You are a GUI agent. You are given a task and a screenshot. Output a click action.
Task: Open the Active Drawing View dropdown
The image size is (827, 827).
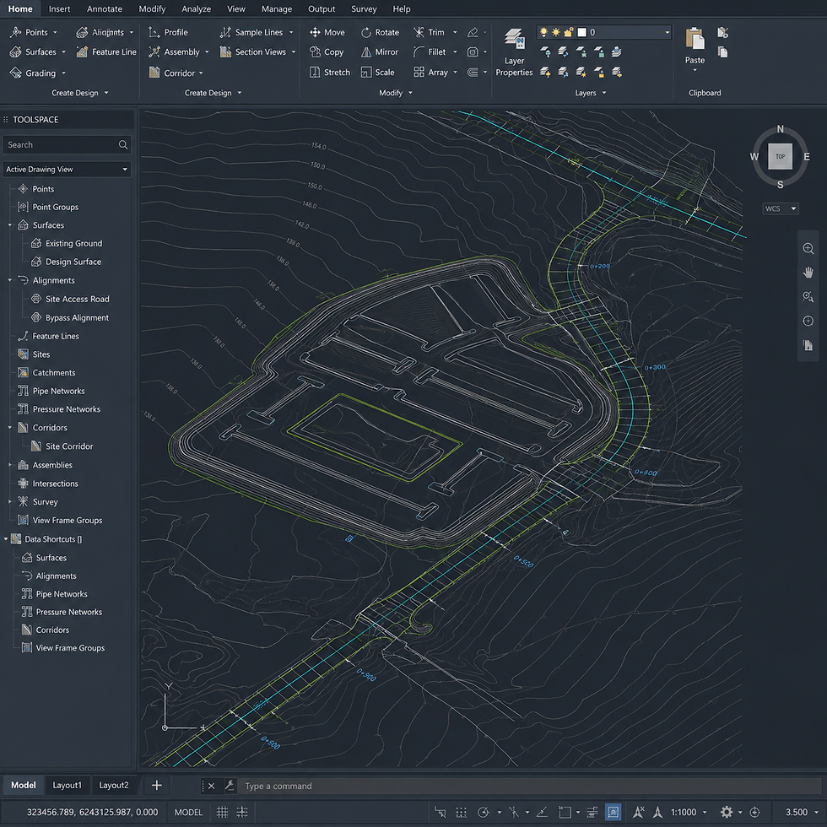[x=67, y=170]
